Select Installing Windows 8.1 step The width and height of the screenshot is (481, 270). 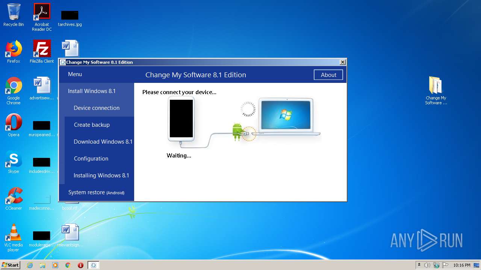[99, 175]
